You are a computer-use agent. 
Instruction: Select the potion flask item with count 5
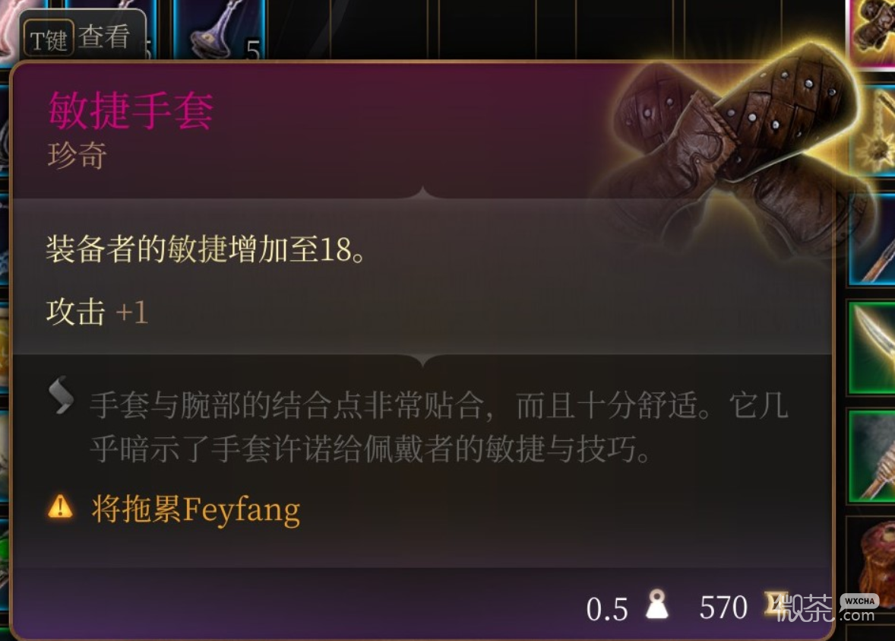(x=220, y=30)
